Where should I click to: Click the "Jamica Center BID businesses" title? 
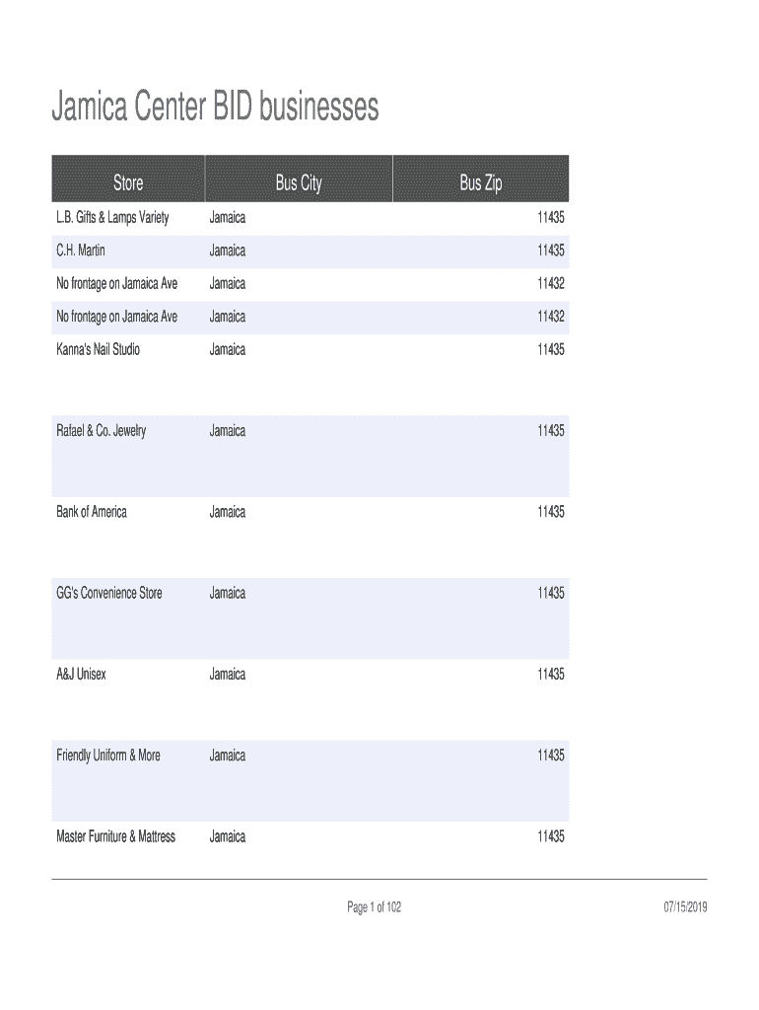[215, 108]
